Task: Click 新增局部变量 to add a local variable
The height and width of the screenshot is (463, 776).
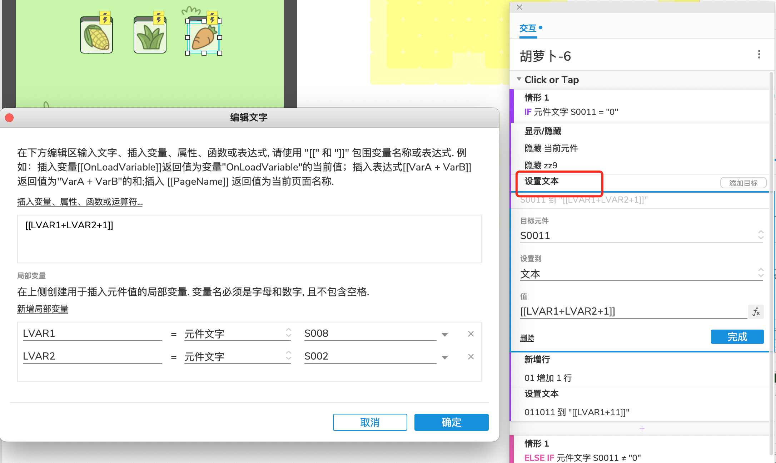Action: pos(43,309)
